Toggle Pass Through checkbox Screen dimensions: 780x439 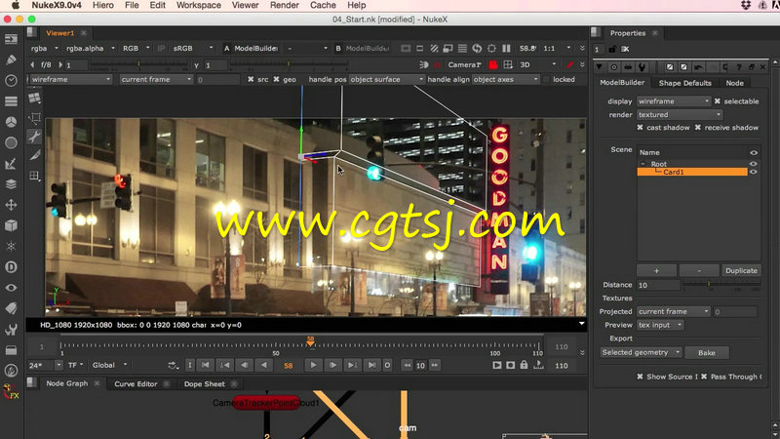point(704,377)
